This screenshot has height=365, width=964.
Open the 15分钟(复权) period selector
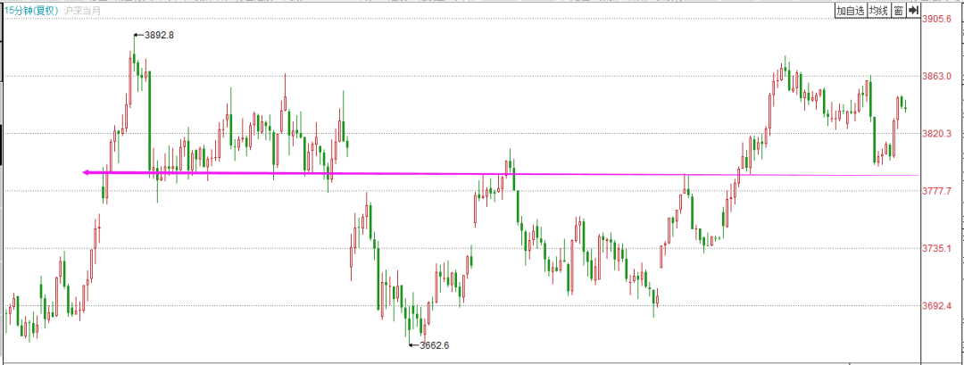pos(30,11)
